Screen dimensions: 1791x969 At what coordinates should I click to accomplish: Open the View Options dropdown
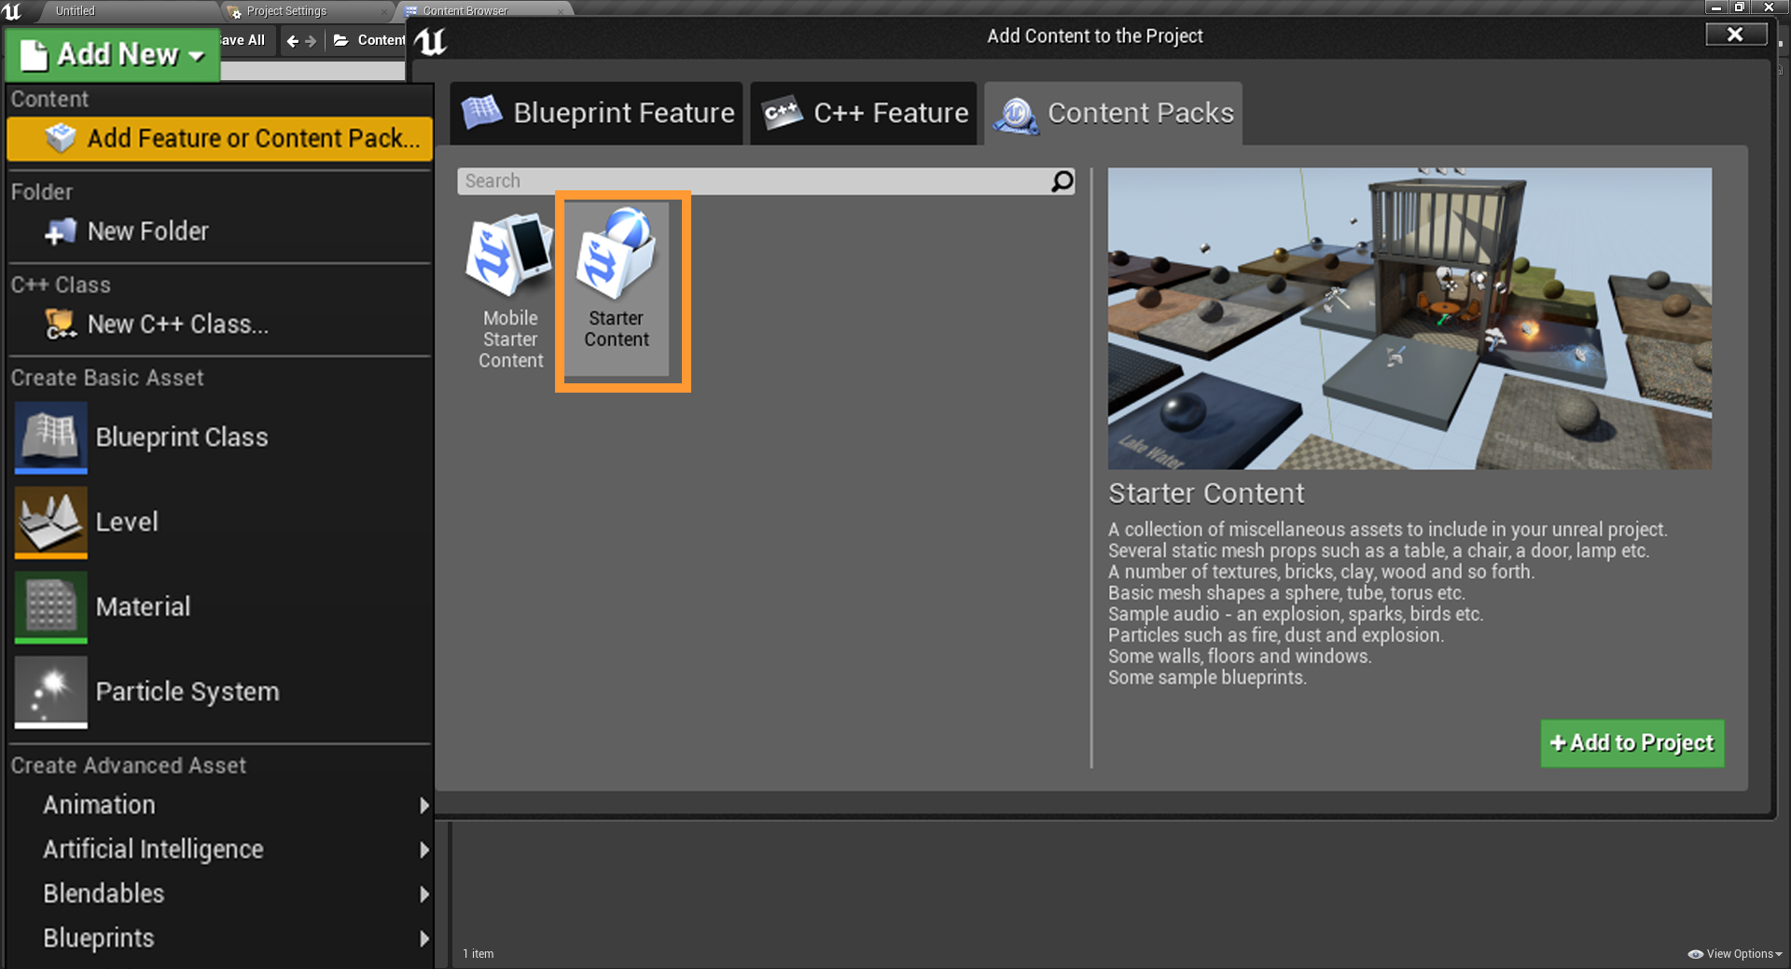click(1735, 953)
